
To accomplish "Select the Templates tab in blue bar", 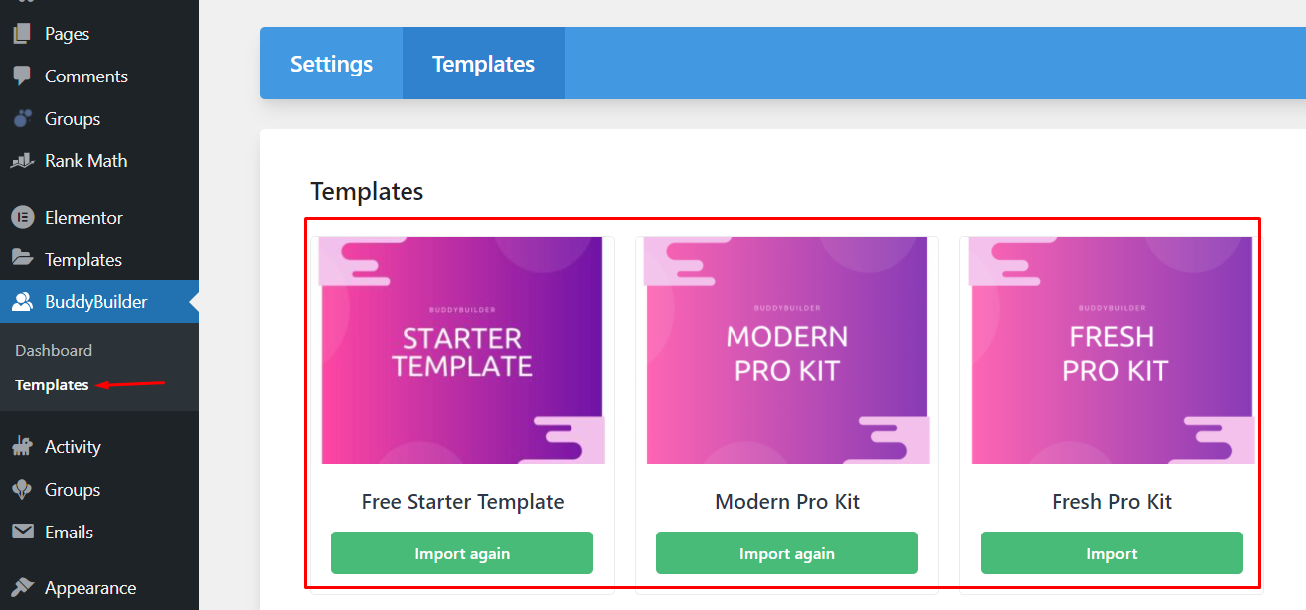I will (483, 64).
